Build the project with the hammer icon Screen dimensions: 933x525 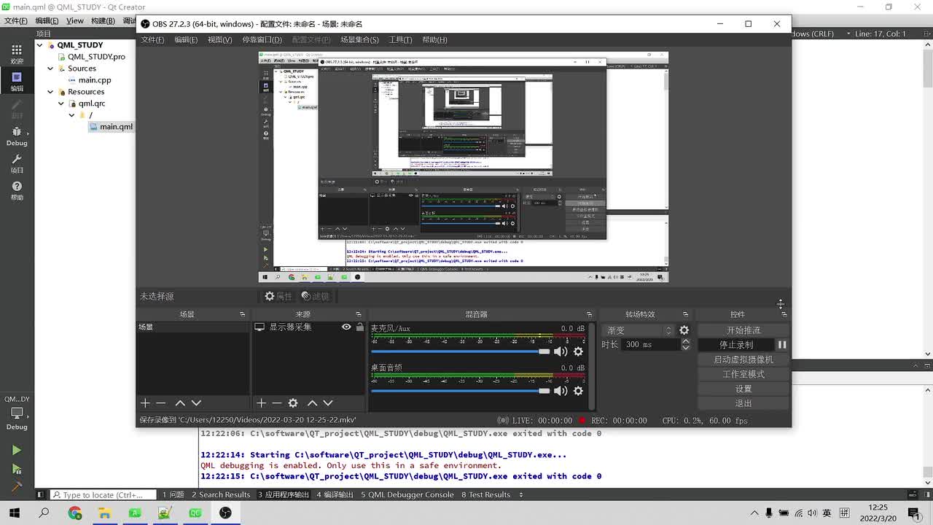[17, 486]
